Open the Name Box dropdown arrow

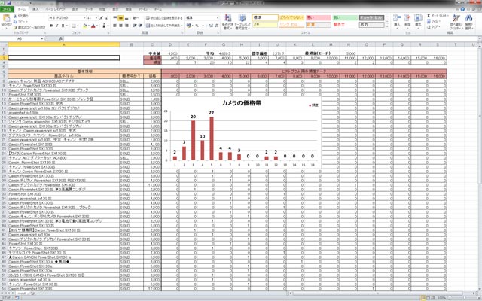click(42, 38)
